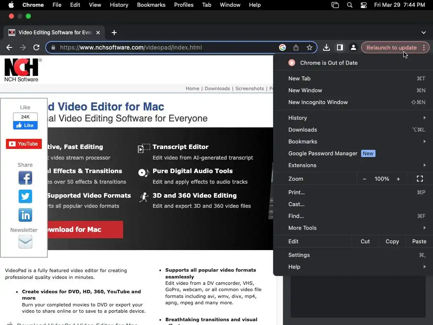The width and height of the screenshot is (433, 325).
Task: Open the Apple menu
Action: [x=11, y=5]
